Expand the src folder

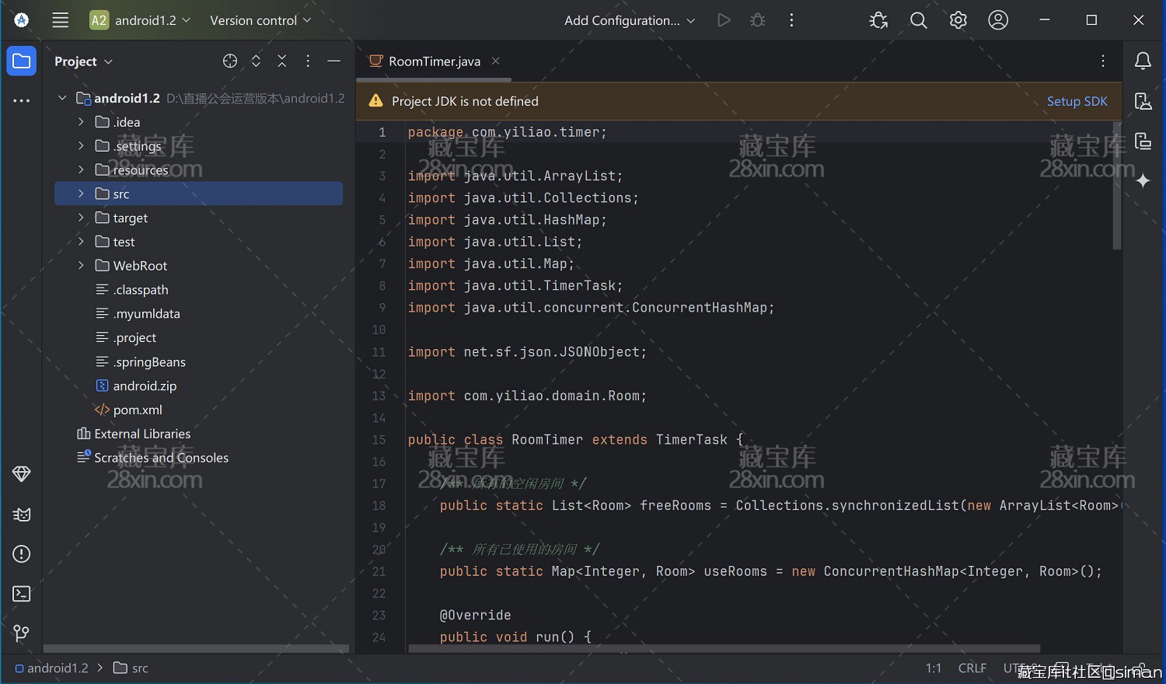pyautogui.click(x=81, y=194)
